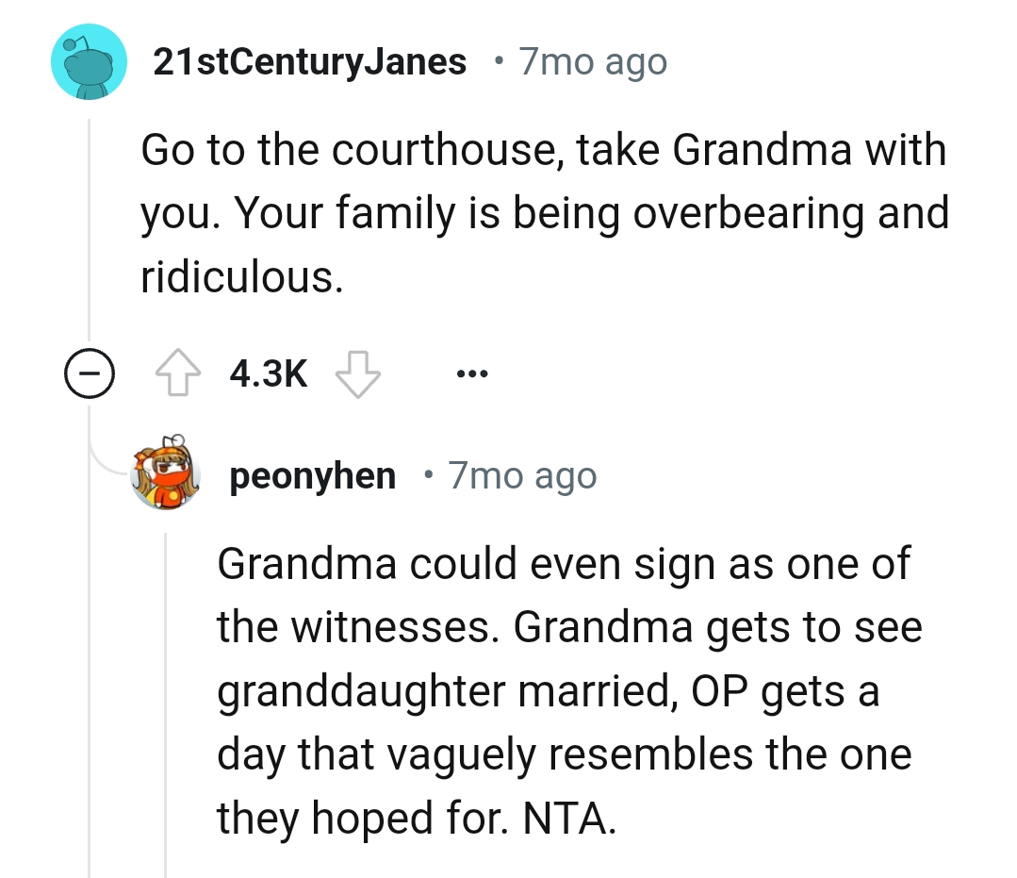Viewport: 1017px width, 878px height.
Task: Expand the overflow options via three-dot menu
Action: click(471, 373)
